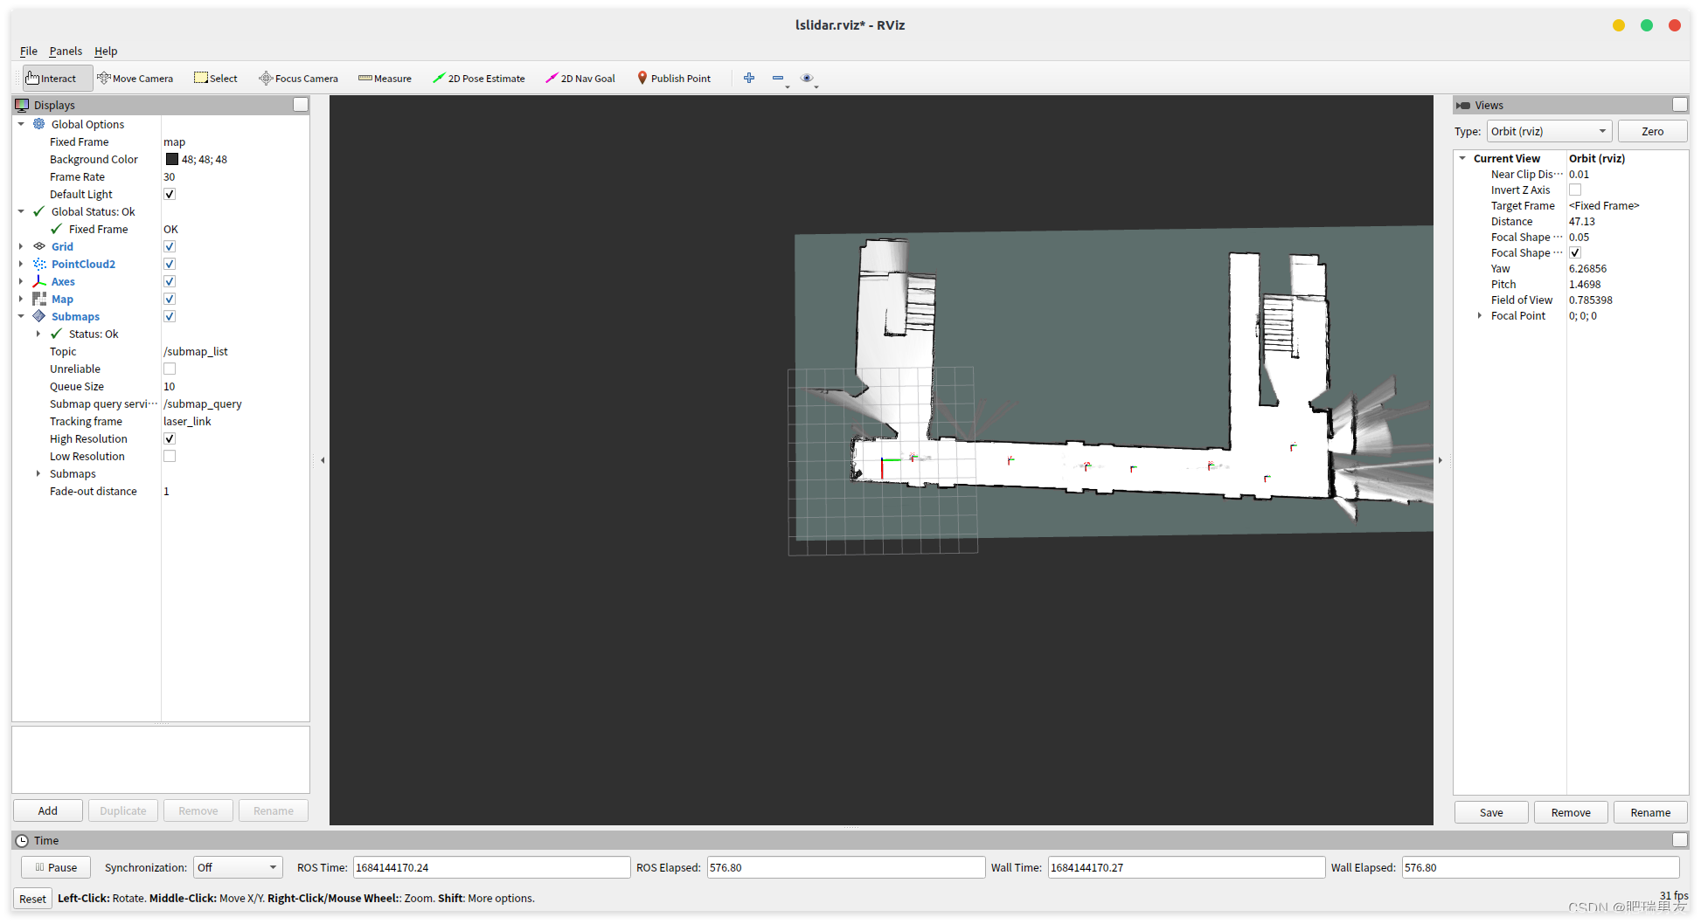Click the Wall Elapsed field
This screenshot has height=924, width=1701.
(1540, 867)
